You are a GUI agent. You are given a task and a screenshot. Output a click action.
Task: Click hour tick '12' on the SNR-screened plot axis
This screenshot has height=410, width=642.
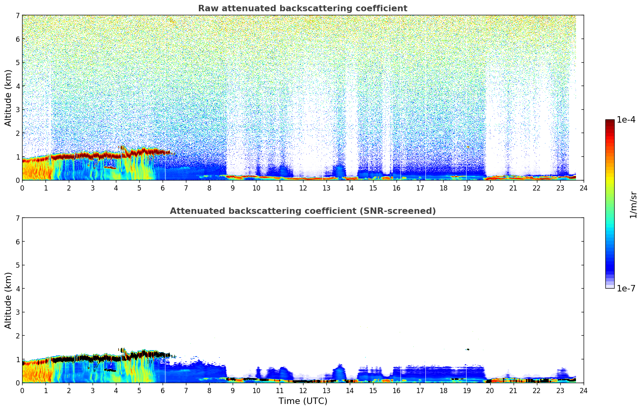tap(303, 390)
